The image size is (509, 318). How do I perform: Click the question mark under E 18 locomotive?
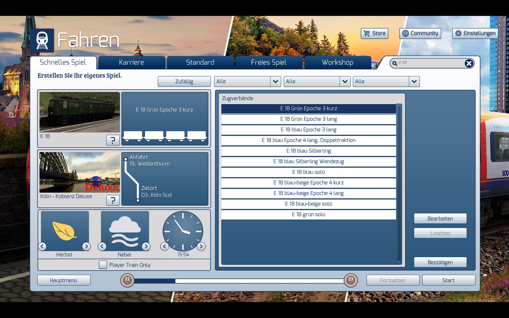113,140
